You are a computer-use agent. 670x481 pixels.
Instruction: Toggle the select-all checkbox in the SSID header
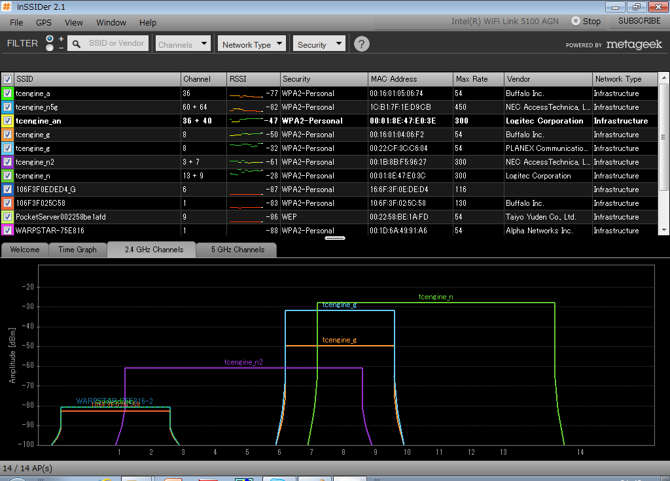click(x=7, y=79)
